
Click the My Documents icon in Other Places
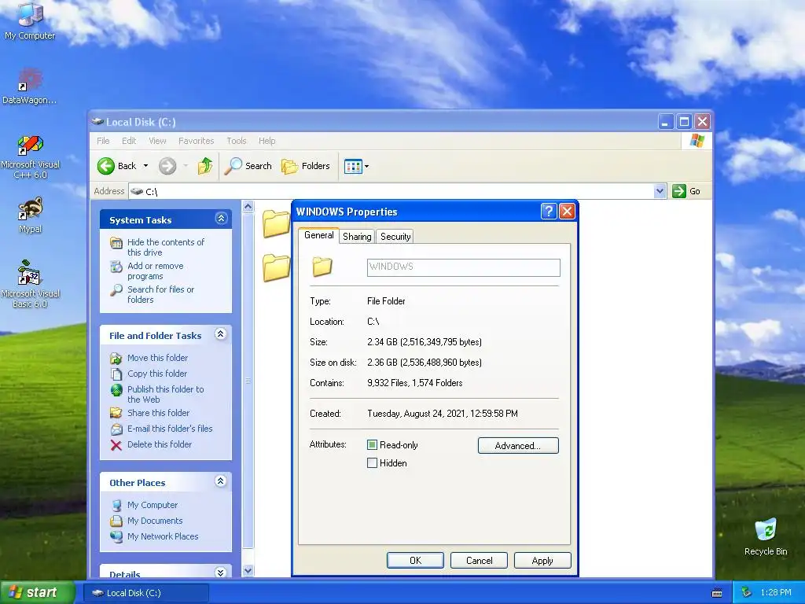pos(116,521)
